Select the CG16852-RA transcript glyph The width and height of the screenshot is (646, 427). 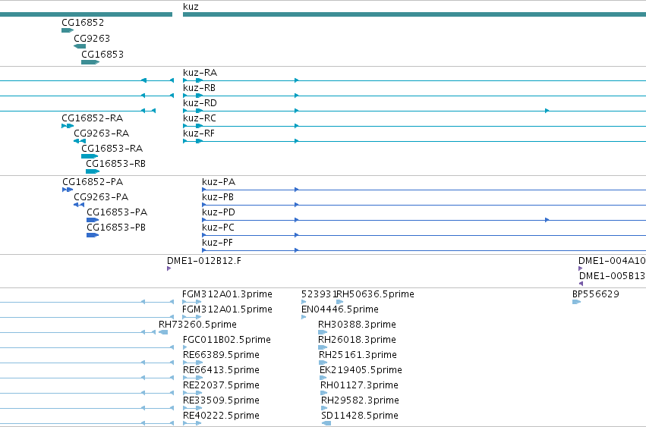68,126
